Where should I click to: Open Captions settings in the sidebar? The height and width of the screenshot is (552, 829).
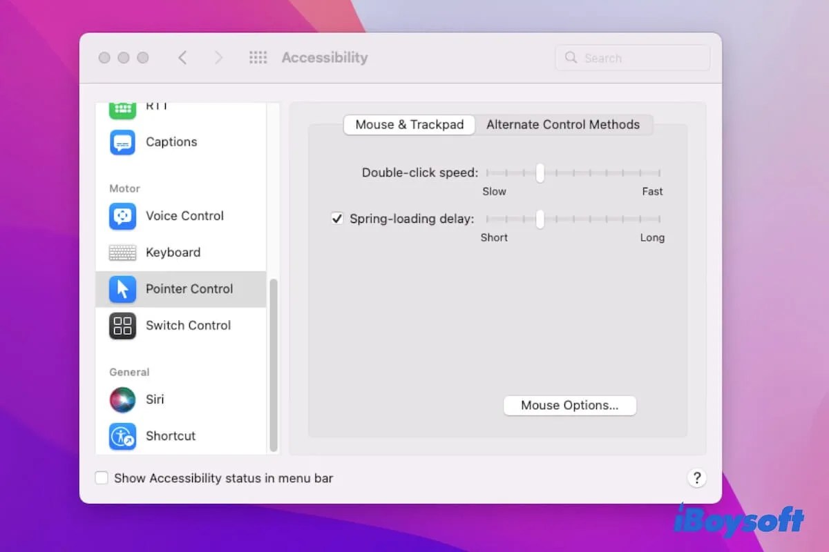tap(171, 142)
